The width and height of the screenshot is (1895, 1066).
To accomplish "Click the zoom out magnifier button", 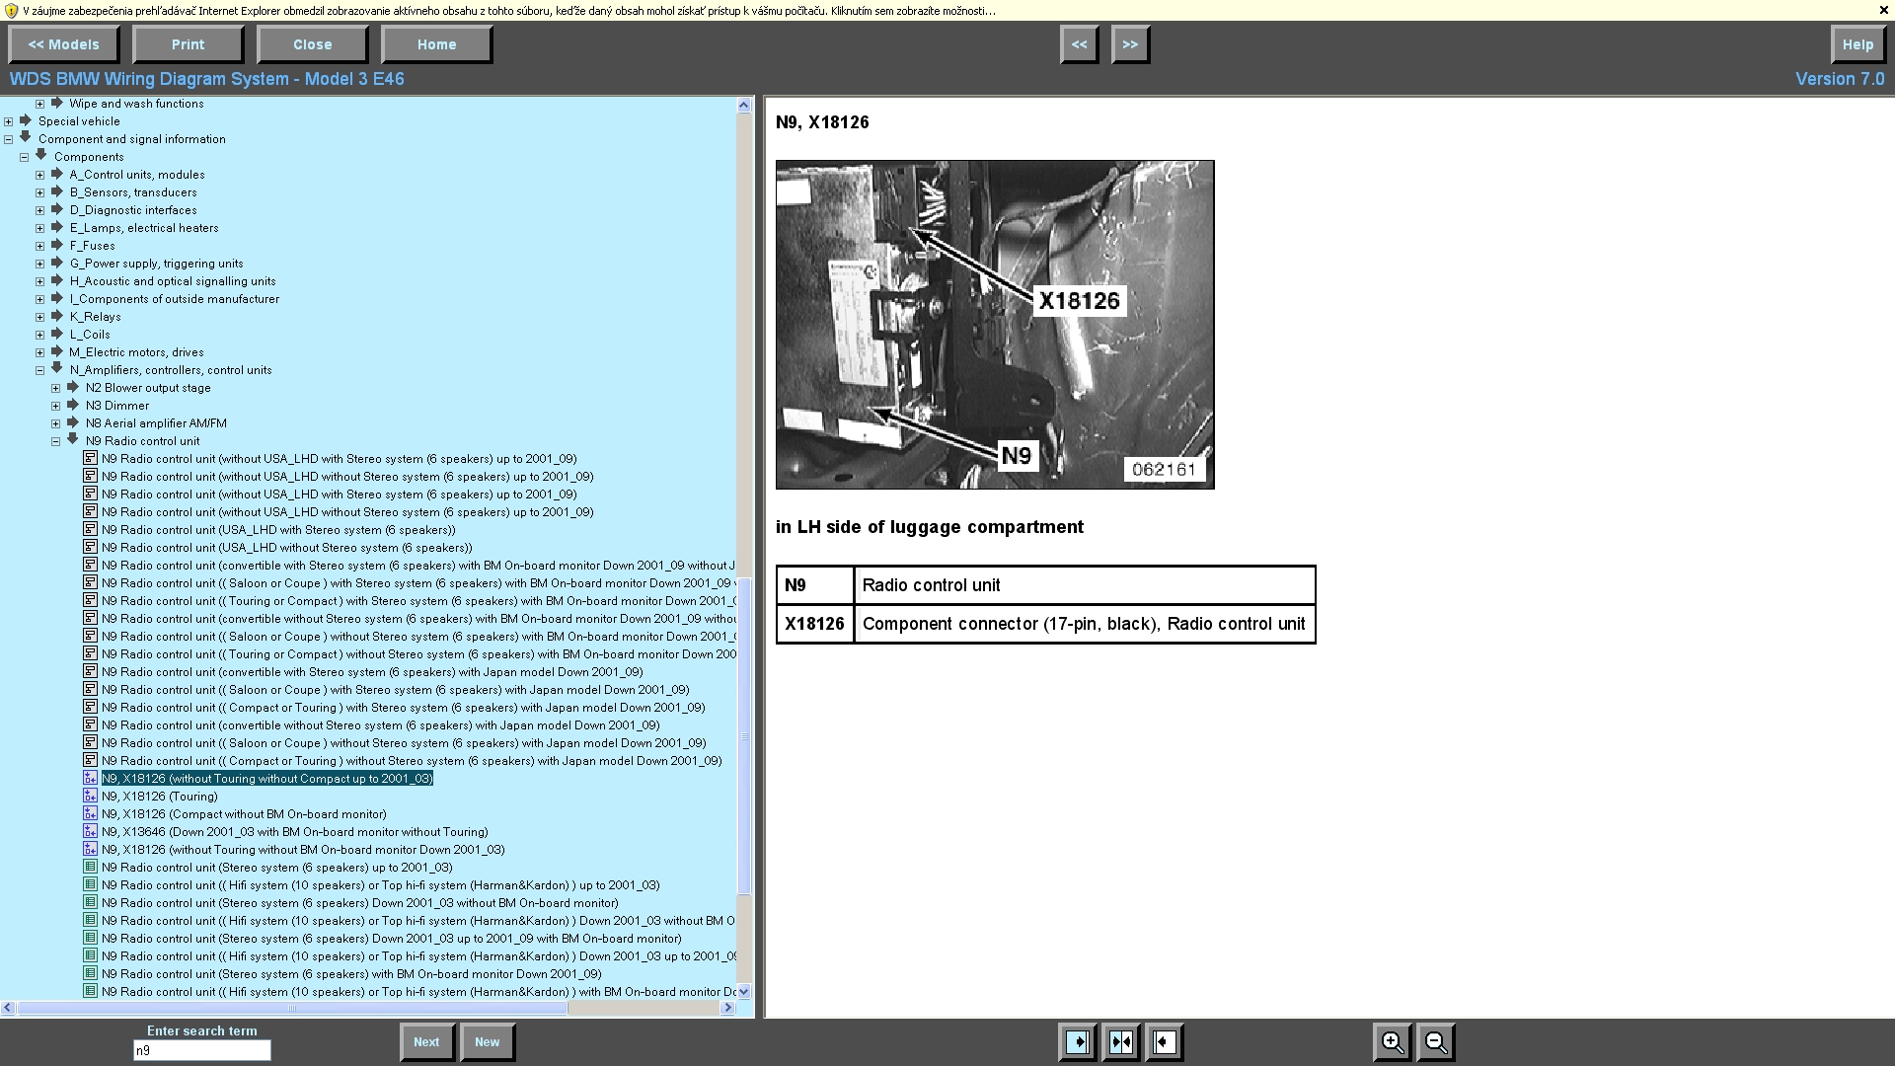I will tap(1436, 1042).
